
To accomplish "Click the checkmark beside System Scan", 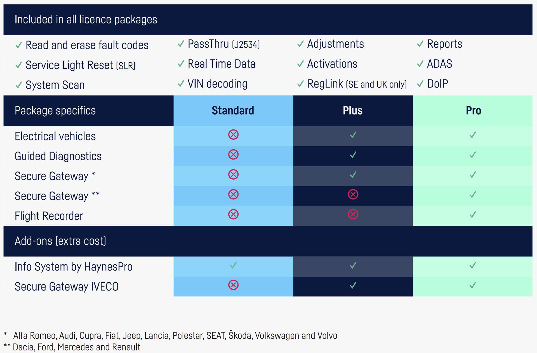I will [x=18, y=85].
